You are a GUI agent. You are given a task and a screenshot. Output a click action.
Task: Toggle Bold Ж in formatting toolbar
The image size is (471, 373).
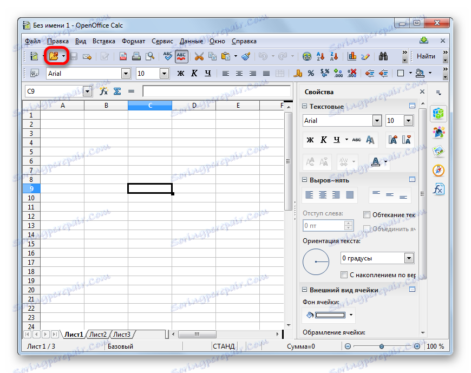(180, 73)
